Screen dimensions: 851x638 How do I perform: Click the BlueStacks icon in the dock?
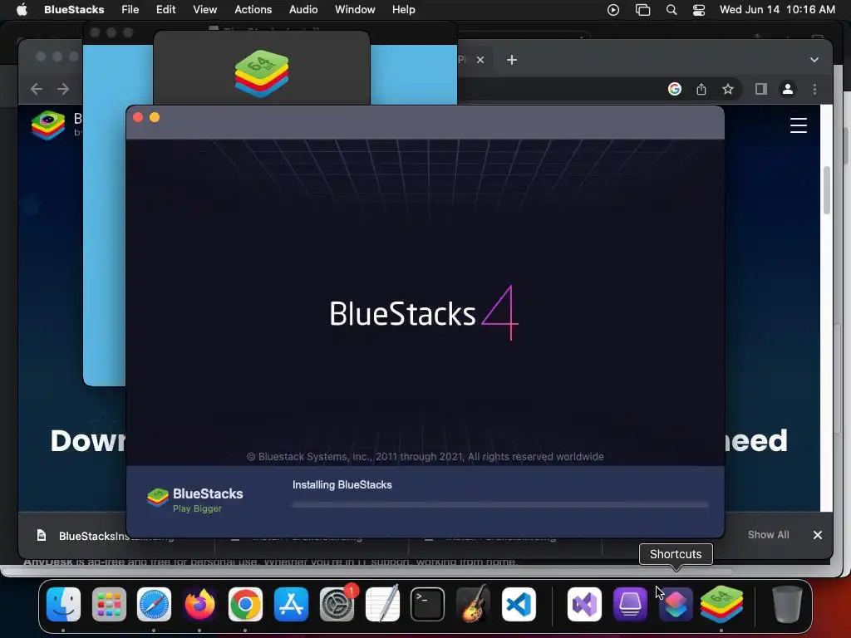click(x=721, y=604)
